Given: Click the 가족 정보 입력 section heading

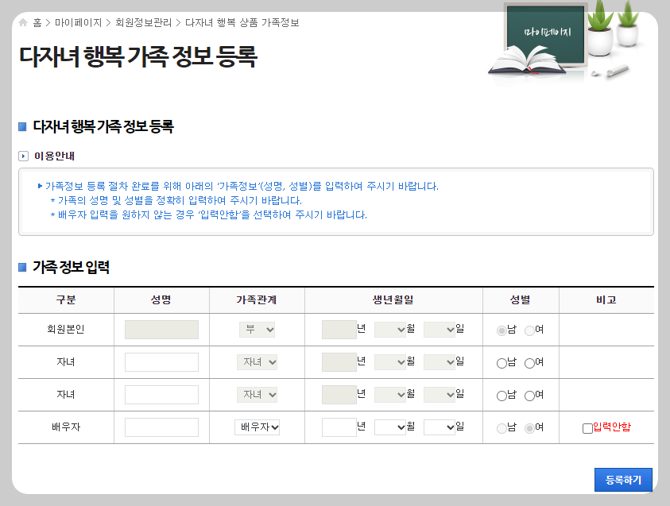Looking at the screenshot, I should coord(71,268).
